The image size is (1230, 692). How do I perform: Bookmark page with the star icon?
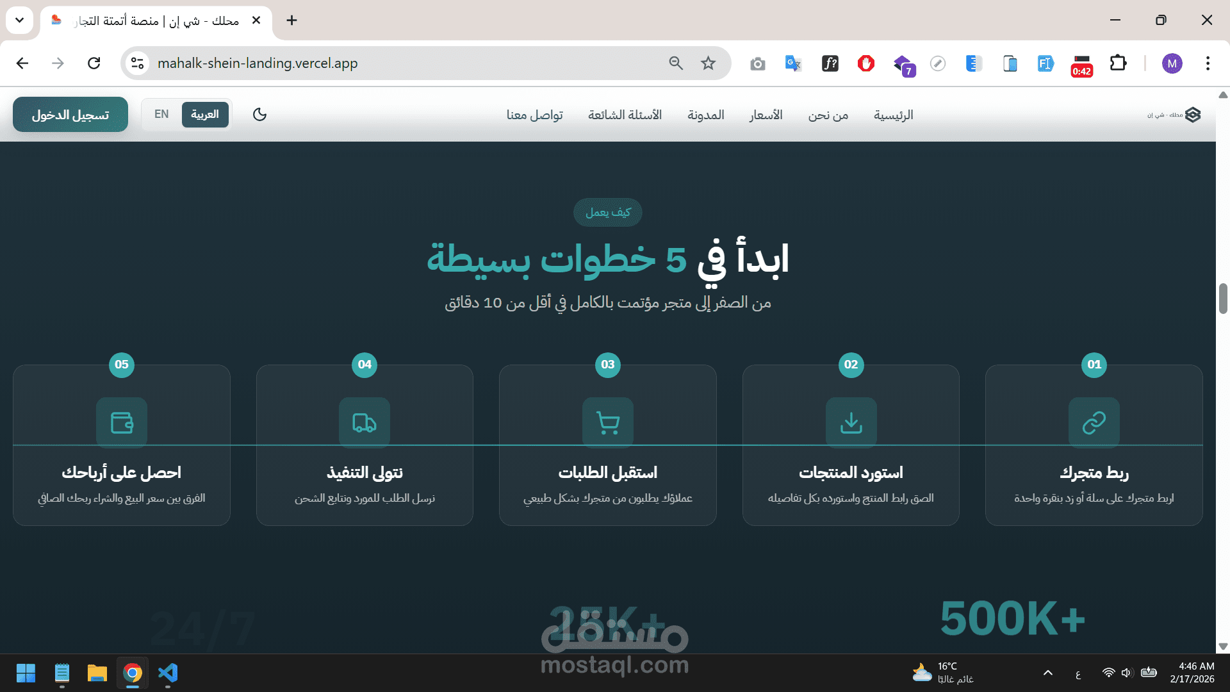[708, 63]
